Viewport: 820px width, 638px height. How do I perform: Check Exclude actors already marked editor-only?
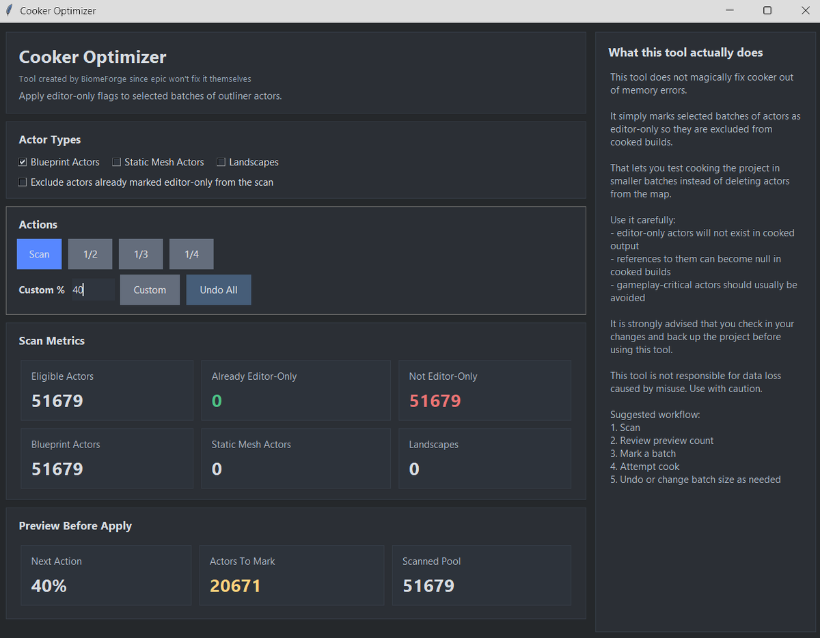(x=23, y=182)
